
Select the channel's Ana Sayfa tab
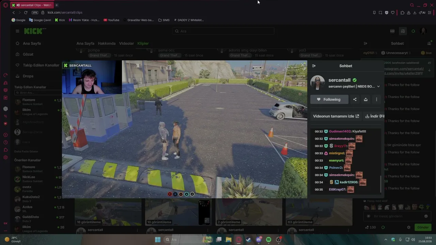click(x=85, y=44)
